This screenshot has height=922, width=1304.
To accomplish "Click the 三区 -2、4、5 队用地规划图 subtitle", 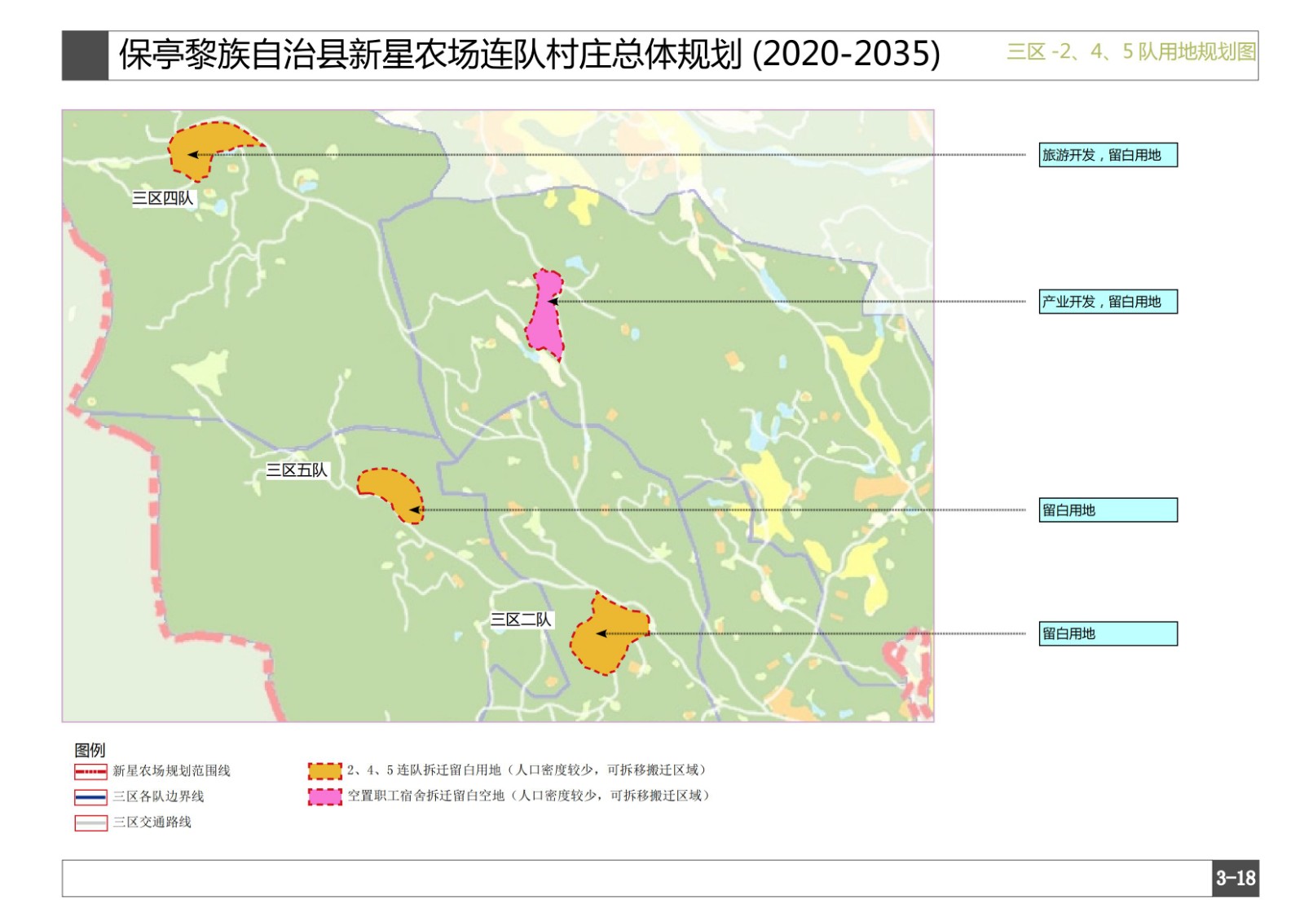I will (1130, 52).
